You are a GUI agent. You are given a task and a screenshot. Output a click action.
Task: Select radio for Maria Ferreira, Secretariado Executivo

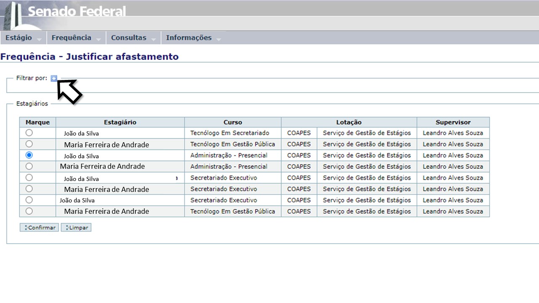(29, 189)
